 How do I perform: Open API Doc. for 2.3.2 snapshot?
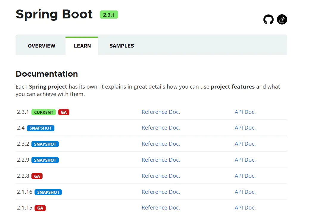coord(245,144)
